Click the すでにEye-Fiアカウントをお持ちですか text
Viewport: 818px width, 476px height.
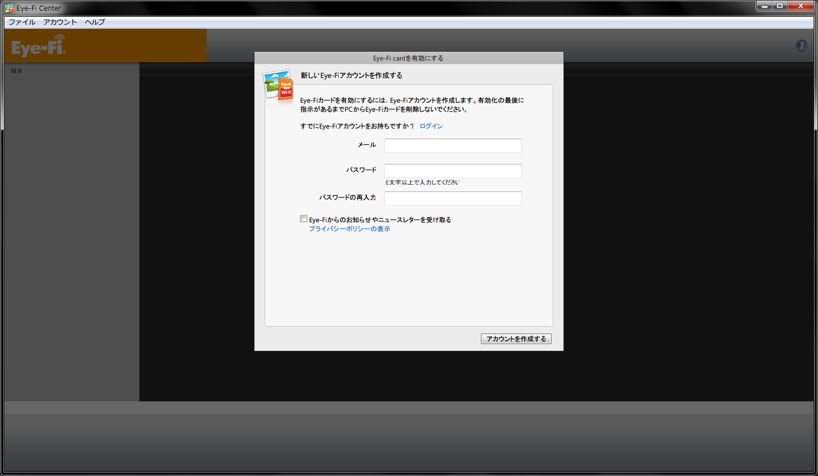tap(357, 126)
